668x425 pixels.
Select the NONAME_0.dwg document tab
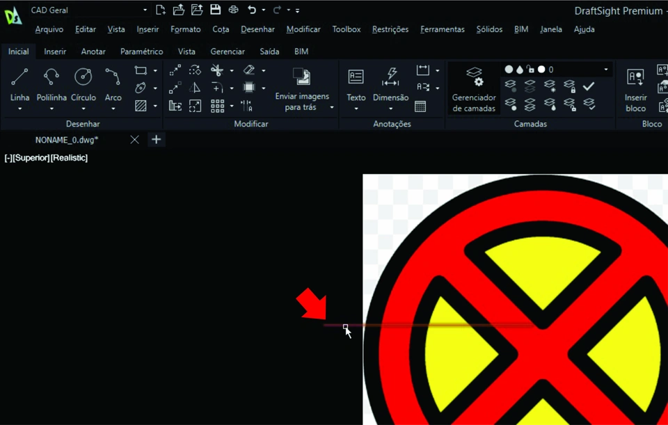(x=67, y=140)
